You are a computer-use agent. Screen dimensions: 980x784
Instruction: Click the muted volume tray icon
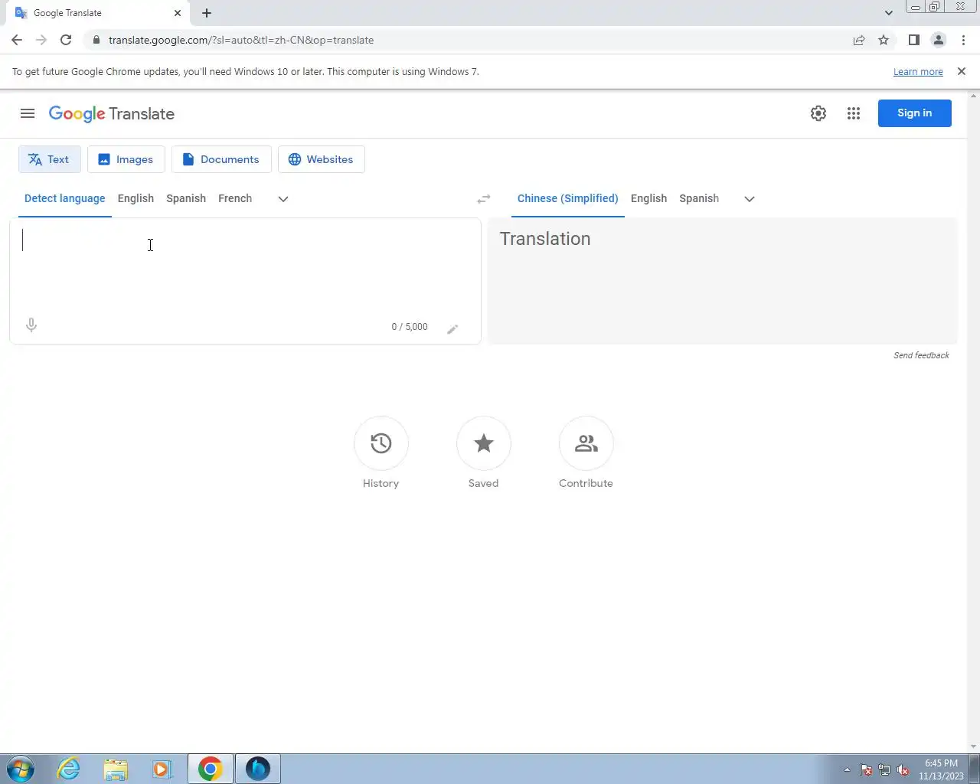903,769
